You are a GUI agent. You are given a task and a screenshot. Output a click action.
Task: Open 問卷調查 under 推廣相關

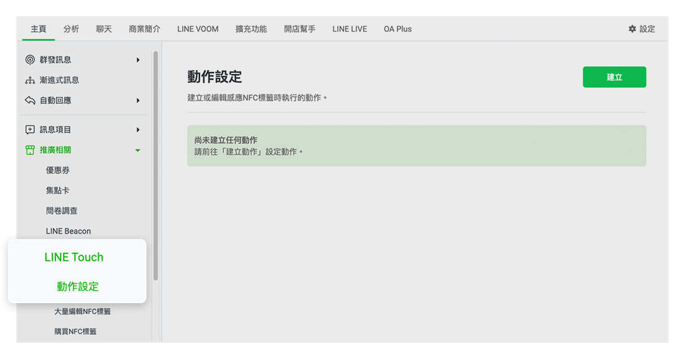[x=62, y=211]
